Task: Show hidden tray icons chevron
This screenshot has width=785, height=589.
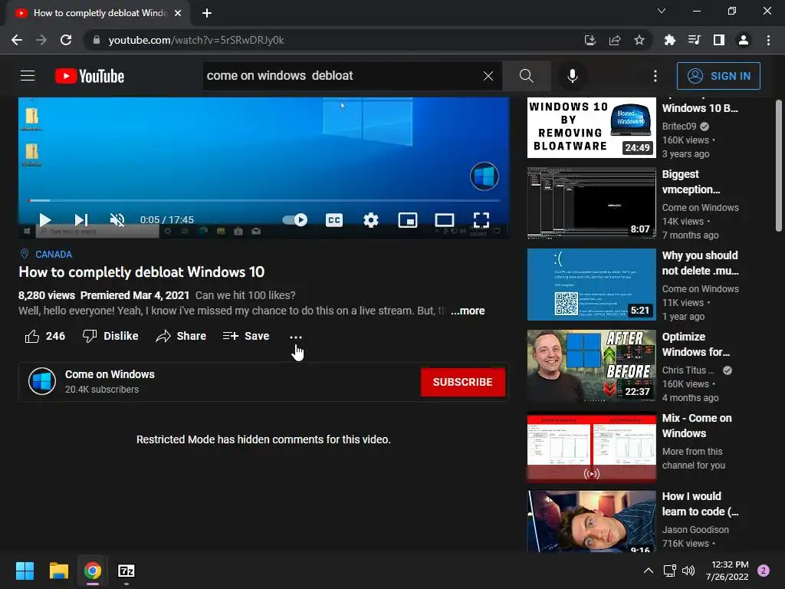Action: pos(649,571)
